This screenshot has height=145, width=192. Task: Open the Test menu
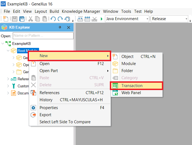pyautogui.click(x=138, y=11)
